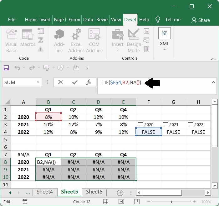Enable the 2021 checkbox
Screen dimensions: 219x206
coord(166,125)
